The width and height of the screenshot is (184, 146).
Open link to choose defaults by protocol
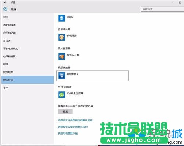(x=73, y=127)
